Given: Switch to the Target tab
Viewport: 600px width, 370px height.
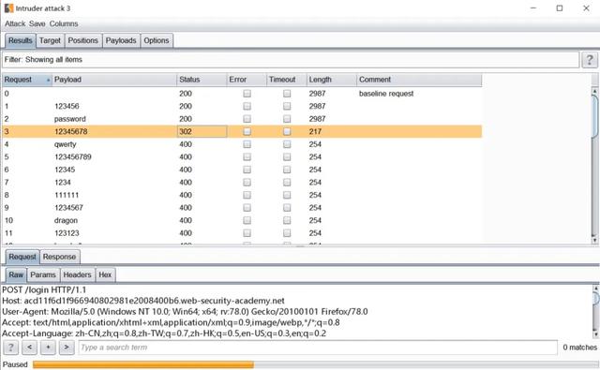Looking at the screenshot, I should pyautogui.click(x=50, y=40).
